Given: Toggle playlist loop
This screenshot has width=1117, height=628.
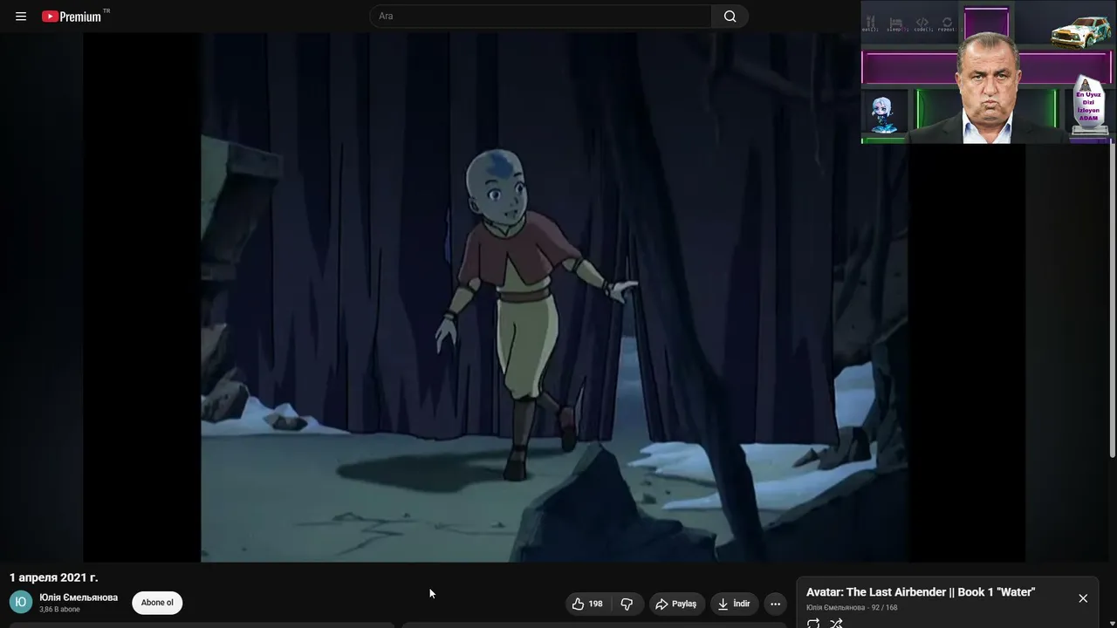Looking at the screenshot, I should (x=813, y=623).
